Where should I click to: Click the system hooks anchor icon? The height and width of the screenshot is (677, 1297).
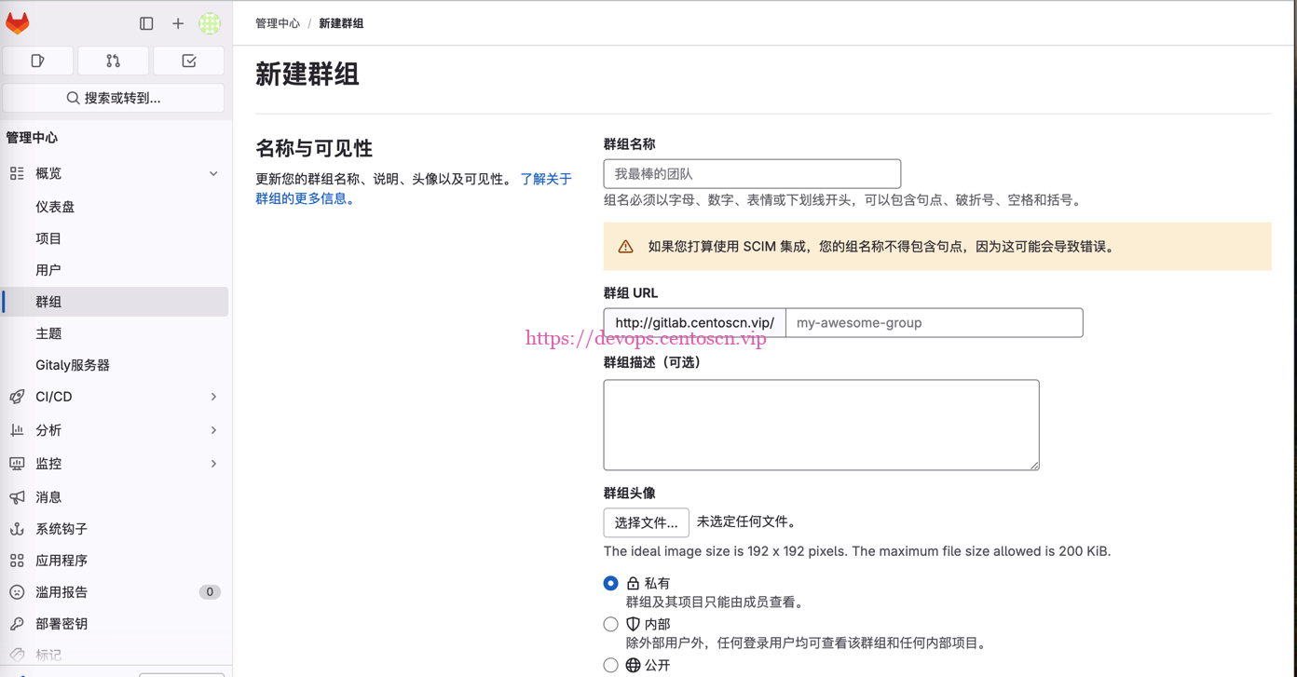point(17,529)
